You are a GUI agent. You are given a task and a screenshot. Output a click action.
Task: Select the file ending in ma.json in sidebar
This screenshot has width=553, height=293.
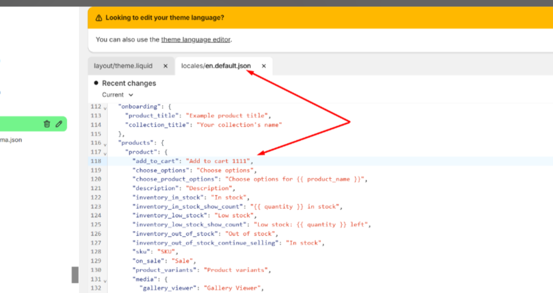(x=11, y=140)
